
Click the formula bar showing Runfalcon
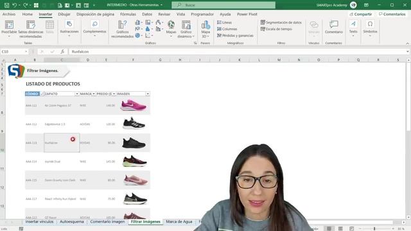[237, 51]
